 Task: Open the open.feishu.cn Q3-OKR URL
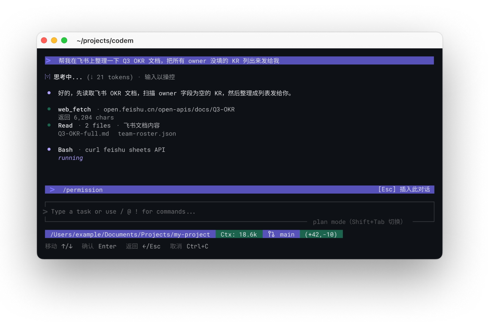tap(169, 109)
